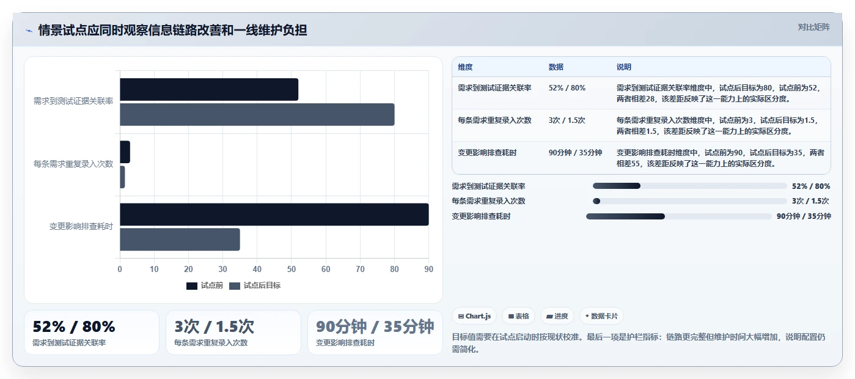
Task: Click chart axis label 每条需求重复录入次数
Action: [73, 164]
